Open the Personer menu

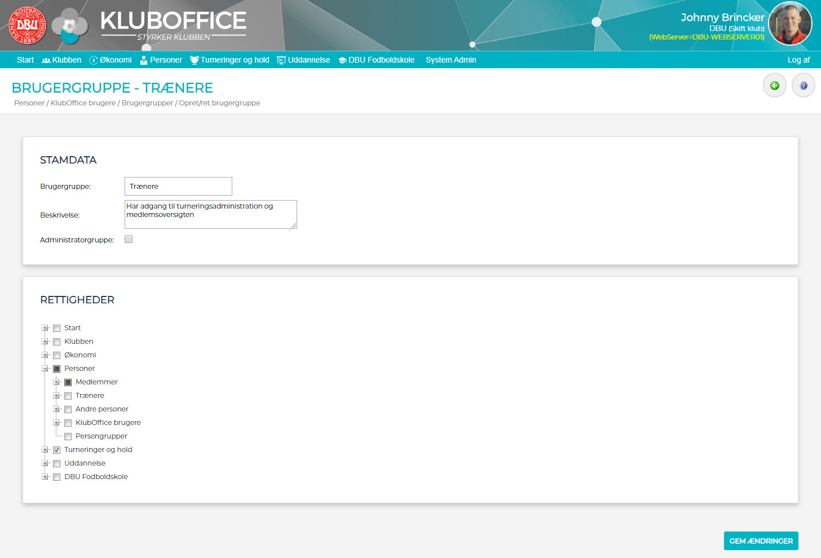[166, 60]
